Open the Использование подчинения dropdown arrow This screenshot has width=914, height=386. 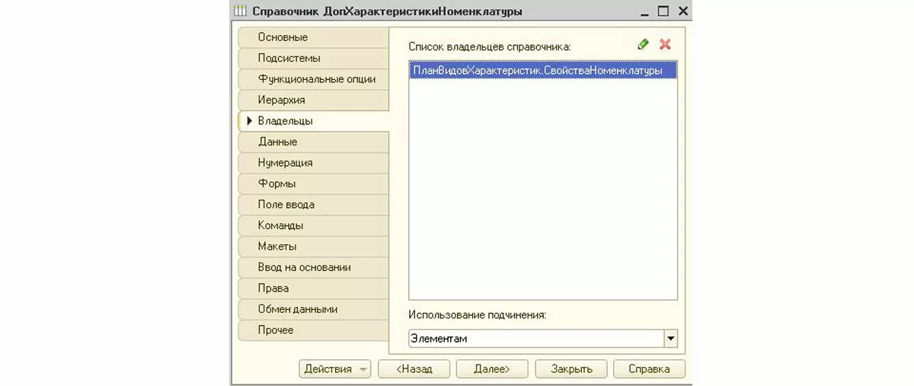pos(670,337)
